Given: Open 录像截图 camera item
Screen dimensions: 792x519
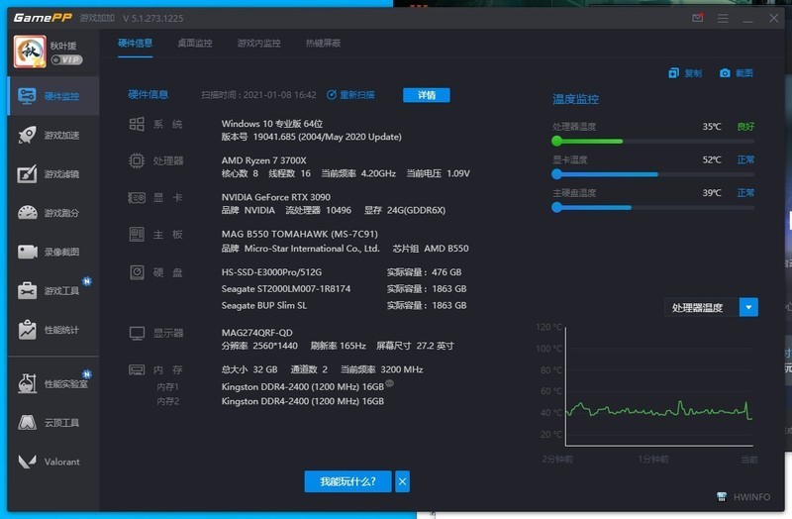Looking at the screenshot, I should click(53, 252).
